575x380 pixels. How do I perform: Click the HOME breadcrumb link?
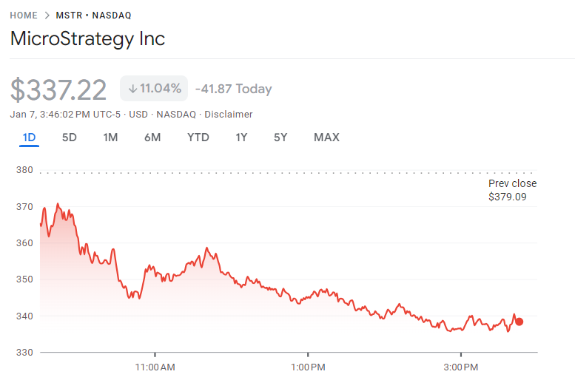pos(24,15)
